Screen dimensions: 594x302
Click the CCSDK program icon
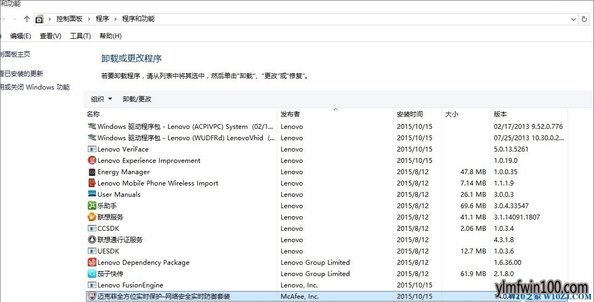(92, 229)
